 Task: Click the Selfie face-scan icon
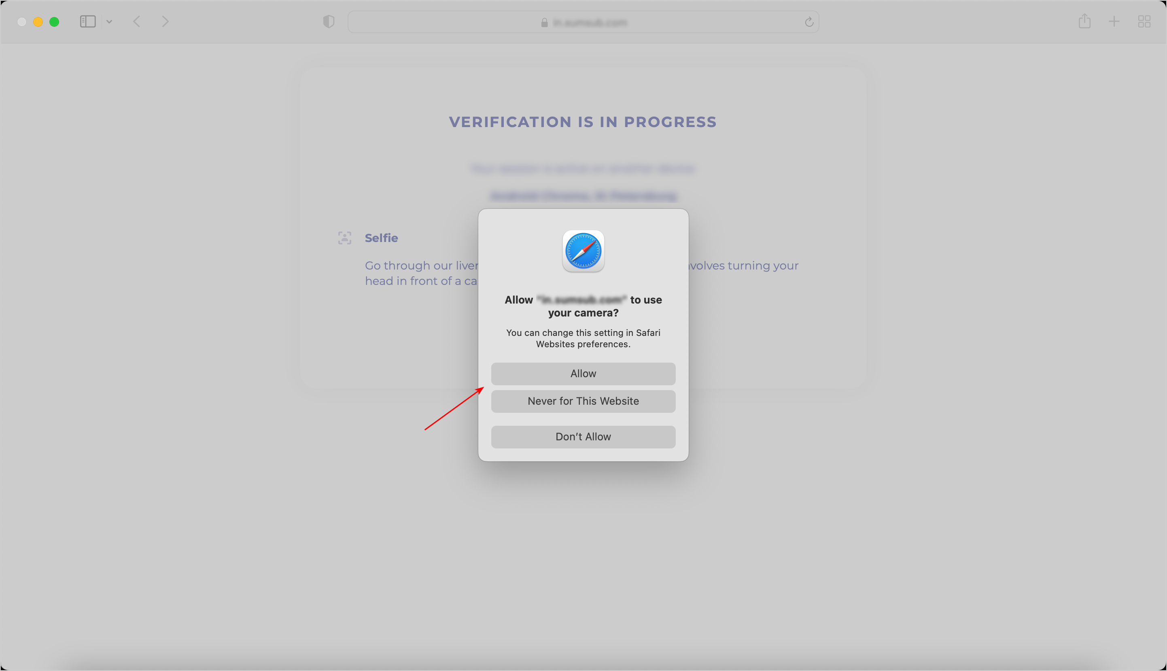coord(345,238)
